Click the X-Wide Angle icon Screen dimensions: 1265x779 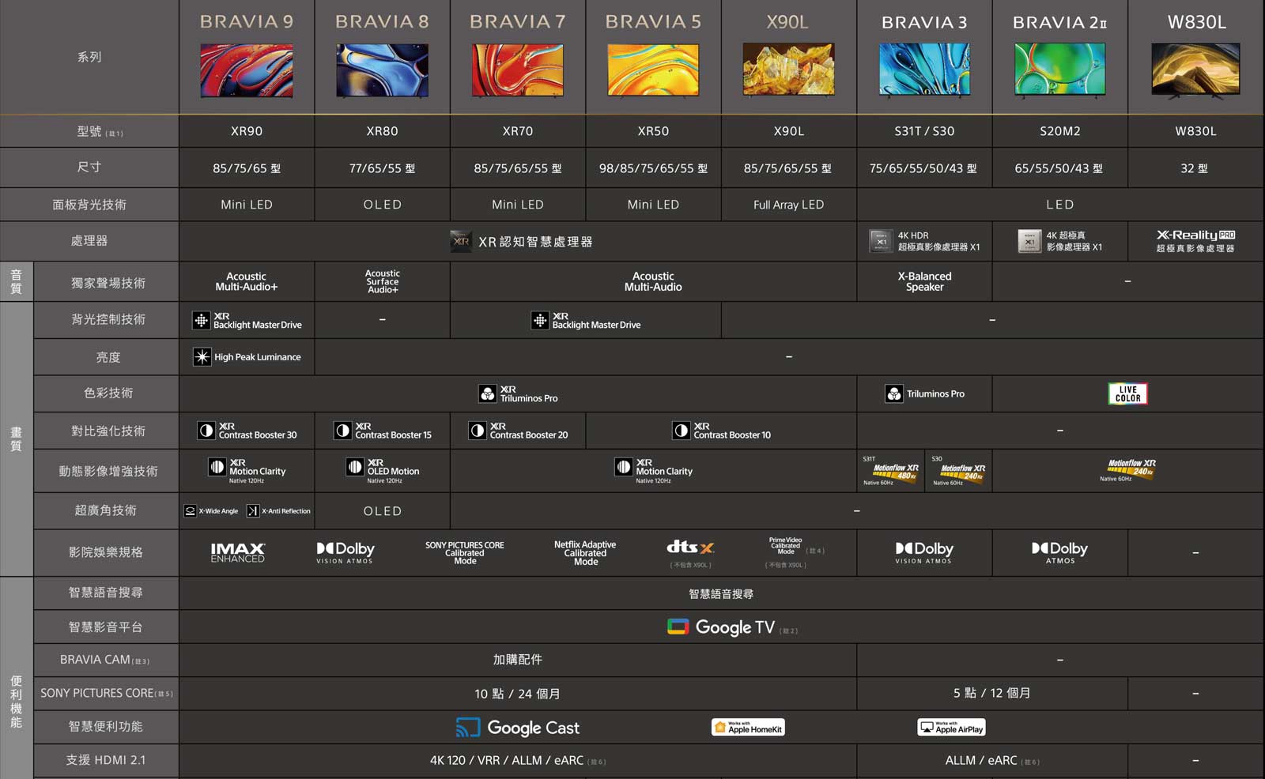point(190,511)
